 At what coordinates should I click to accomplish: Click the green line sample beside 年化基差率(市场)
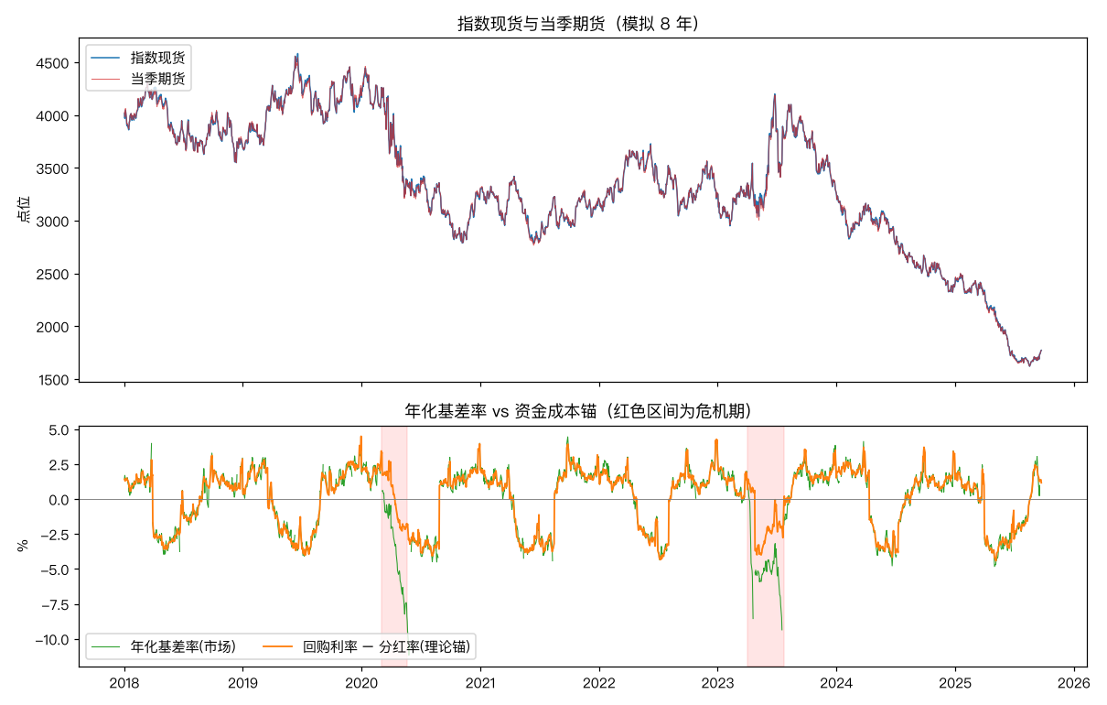point(104,646)
